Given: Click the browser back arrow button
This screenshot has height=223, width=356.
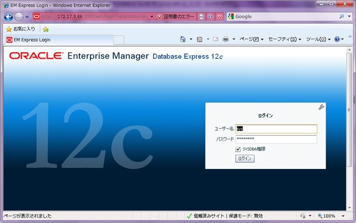Looking at the screenshot, I should [8, 17].
